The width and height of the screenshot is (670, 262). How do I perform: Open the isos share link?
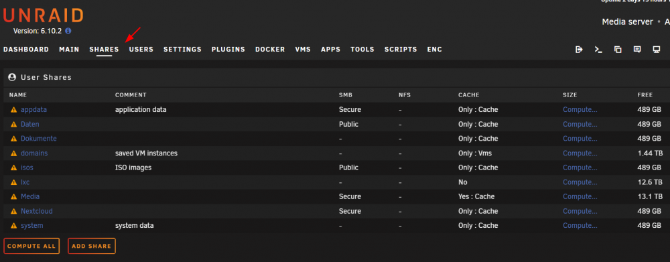27,168
